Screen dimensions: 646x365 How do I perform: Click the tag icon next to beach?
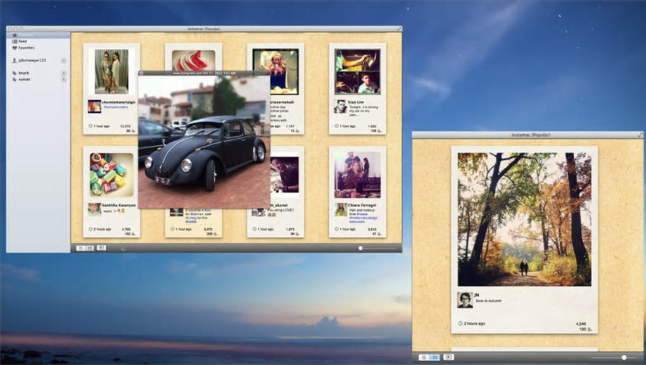(x=15, y=73)
